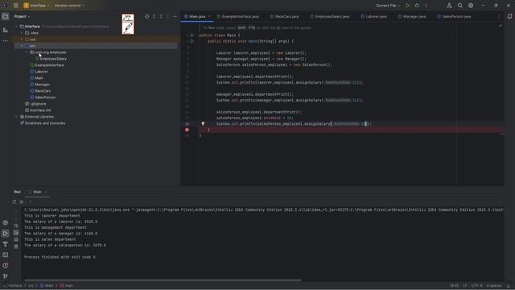This screenshot has width=515, height=290.
Task: Open recent editor tabs list kebab
Action: [499, 16]
